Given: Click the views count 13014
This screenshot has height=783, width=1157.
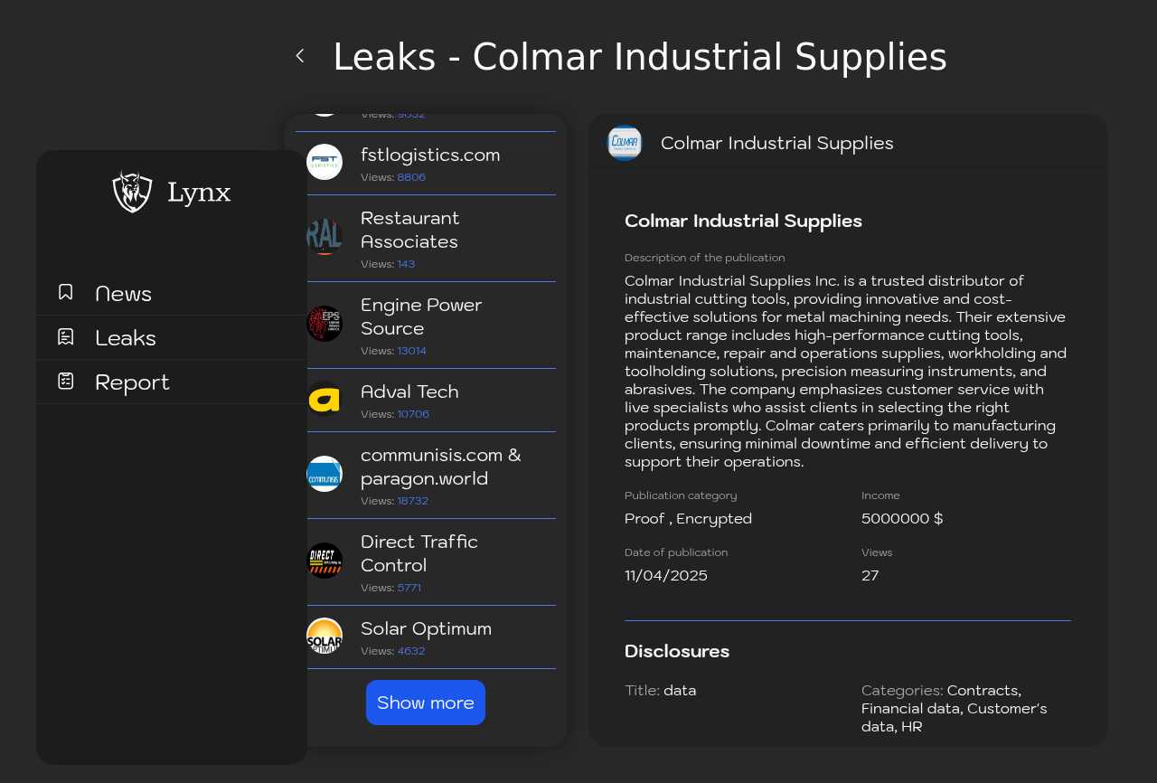Looking at the screenshot, I should [412, 351].
